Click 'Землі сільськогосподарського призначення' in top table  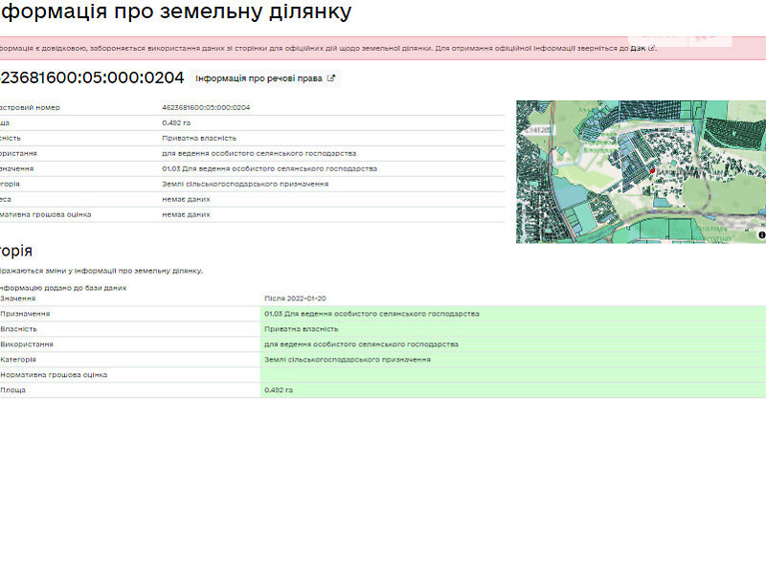245,184
